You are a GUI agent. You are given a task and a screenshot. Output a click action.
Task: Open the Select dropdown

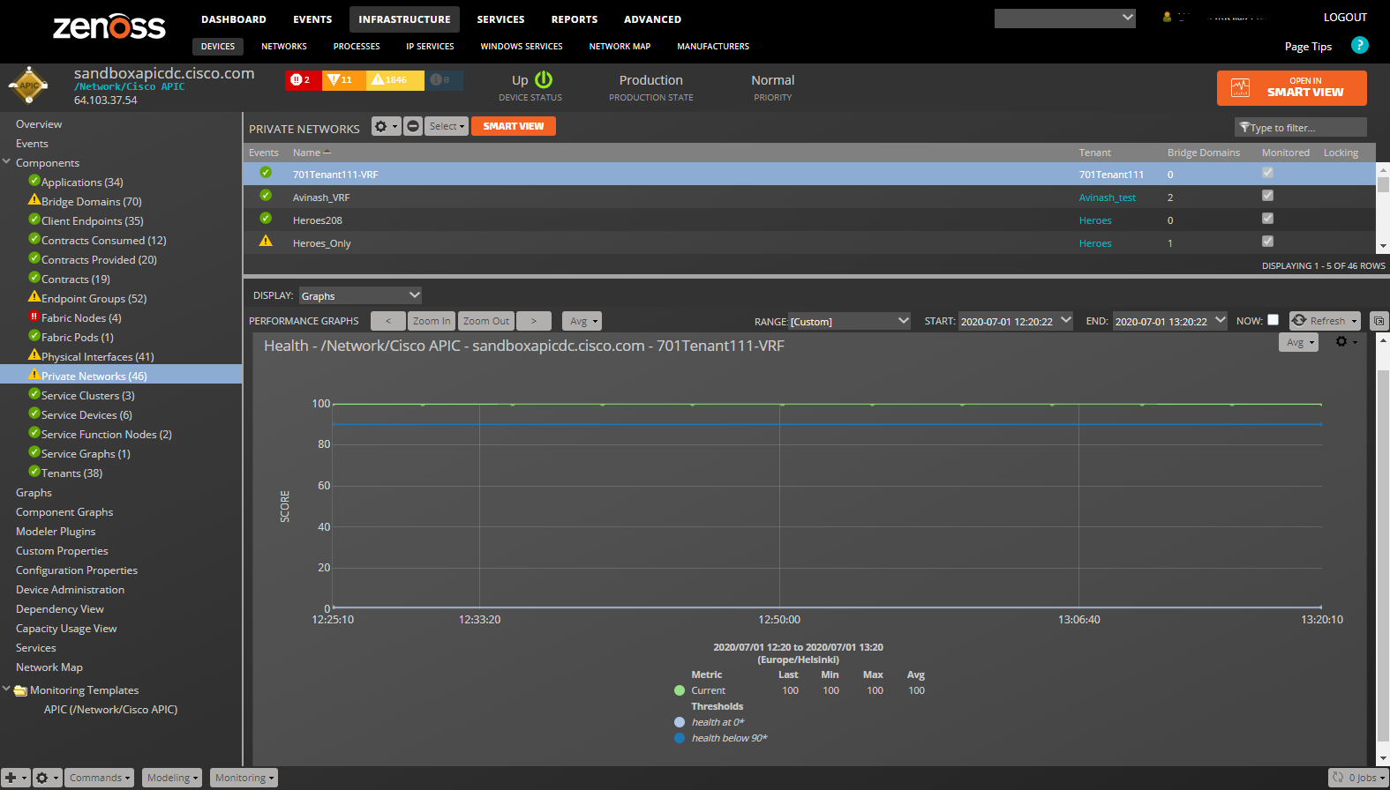tap(447, 126)
